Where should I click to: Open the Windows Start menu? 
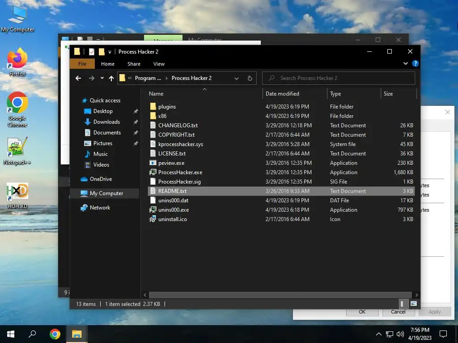11,334
